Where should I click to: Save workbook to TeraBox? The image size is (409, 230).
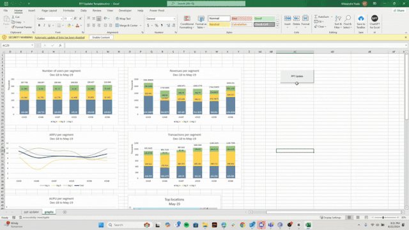tap(361, 22)
